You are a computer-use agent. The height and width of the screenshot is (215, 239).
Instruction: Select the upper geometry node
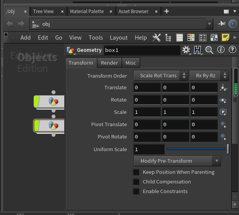coord(49,102)
